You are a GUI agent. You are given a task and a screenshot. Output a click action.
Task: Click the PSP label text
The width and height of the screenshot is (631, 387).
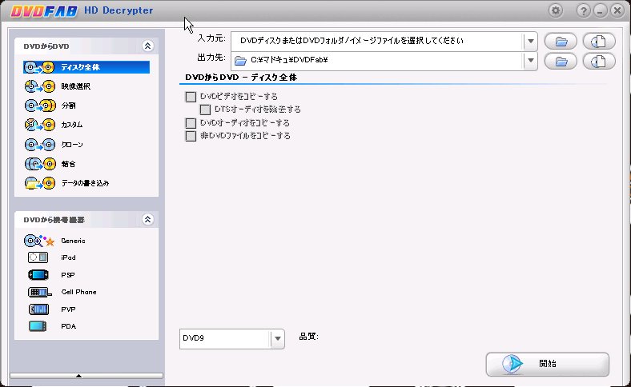(x=67, y=275)
